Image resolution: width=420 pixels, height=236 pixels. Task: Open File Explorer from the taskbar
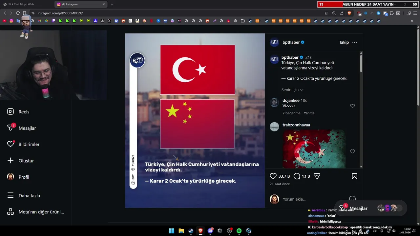181,231
